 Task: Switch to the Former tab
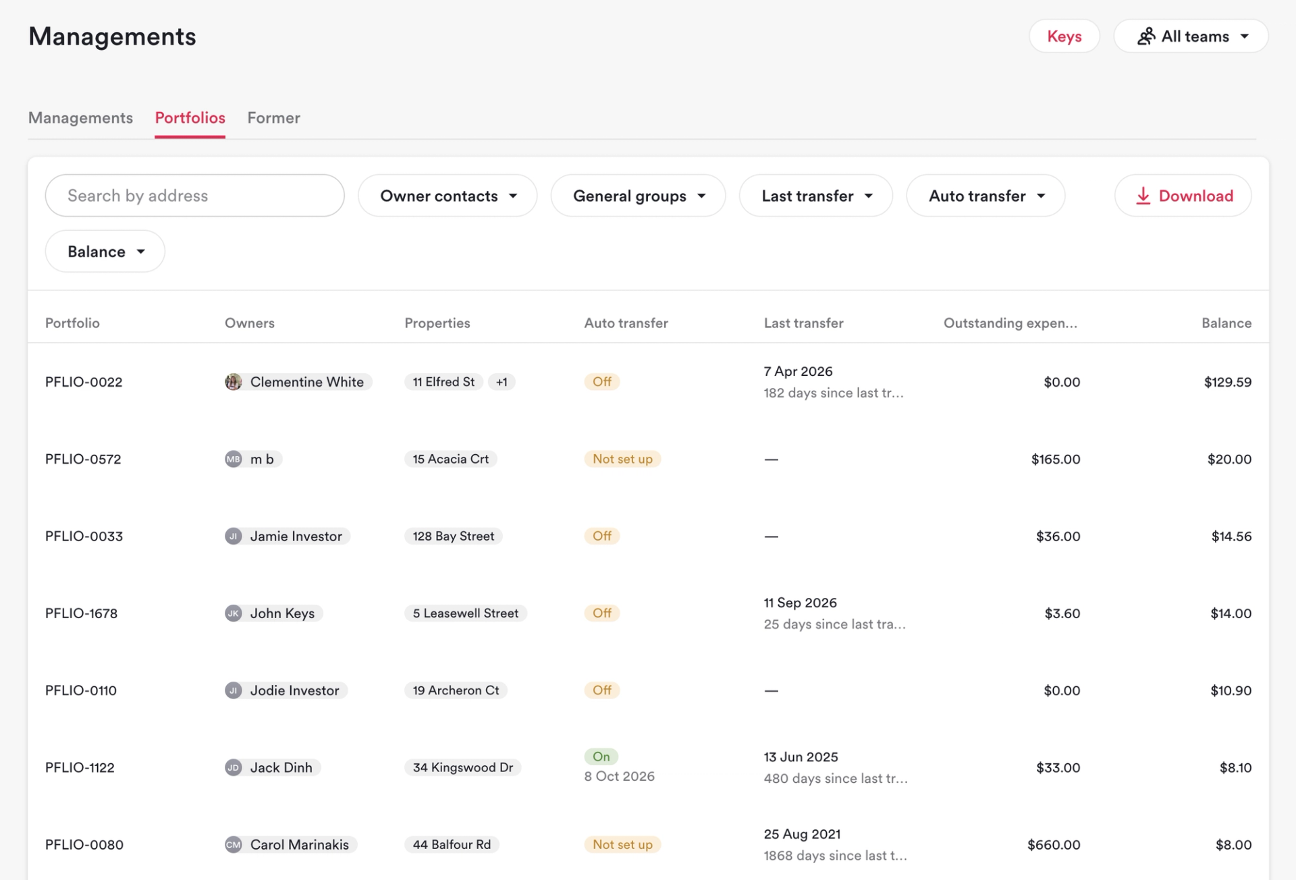click(x=273, y=117)
